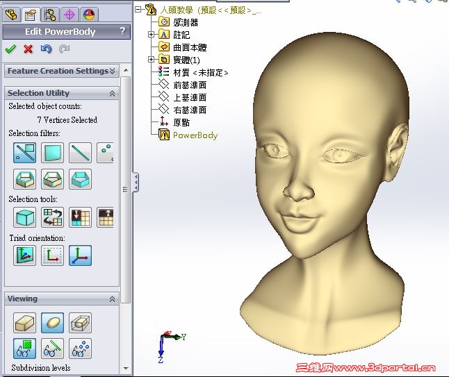Switch viewing to smooth mode

52,323
